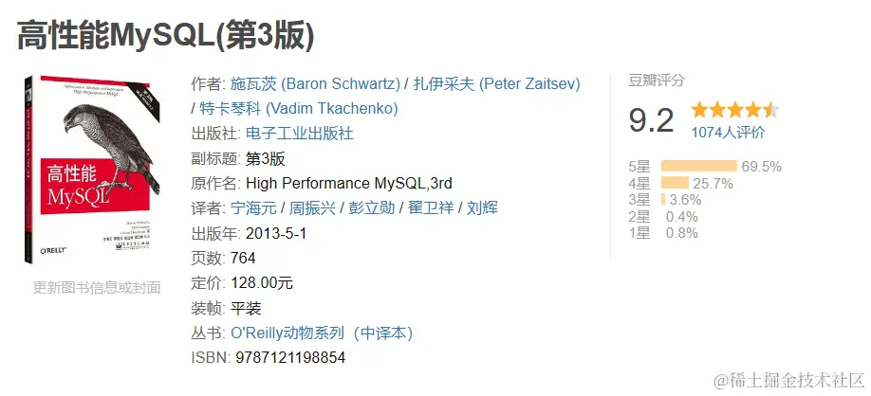Open the O'Reilly动物系列 series link

pos(322,333)
